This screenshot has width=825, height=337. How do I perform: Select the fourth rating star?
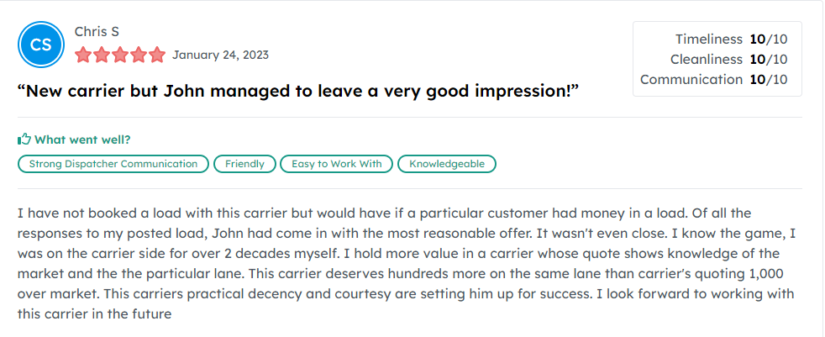click(x=139, y=55)
